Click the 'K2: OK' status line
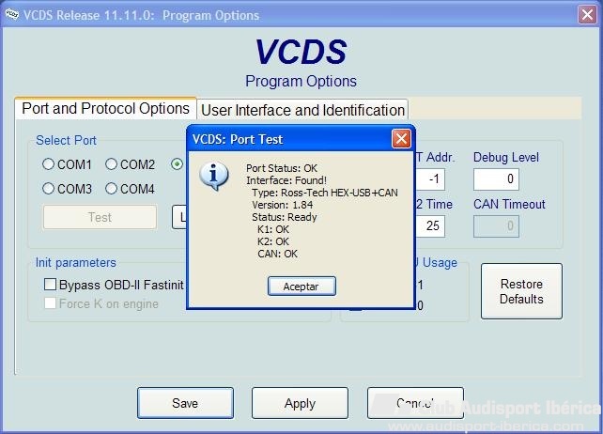Image resolution: width=603 pixels, height=434 pixels. click(273, 241)
